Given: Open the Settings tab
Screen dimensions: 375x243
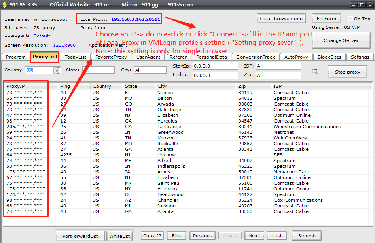Looking at the screenshot, I should click(x=360, y=57).
